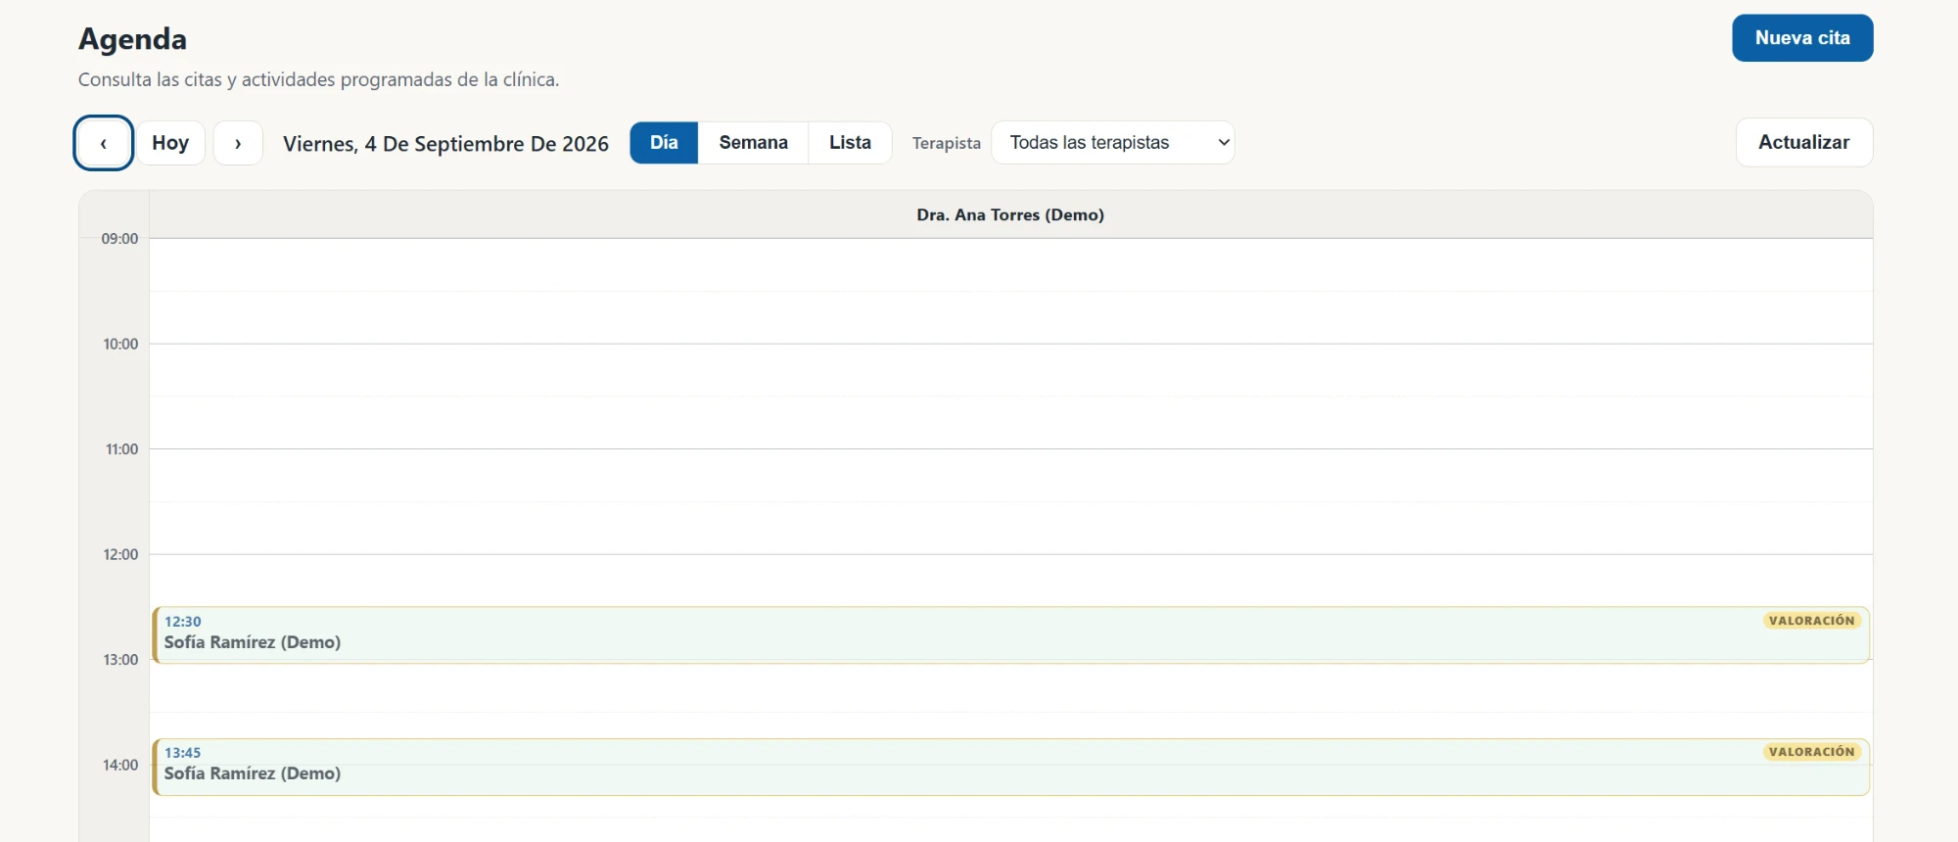Jump to today with Hoy button
Image resolution: width=1958 pixels, height=842 pixels.
170,143
